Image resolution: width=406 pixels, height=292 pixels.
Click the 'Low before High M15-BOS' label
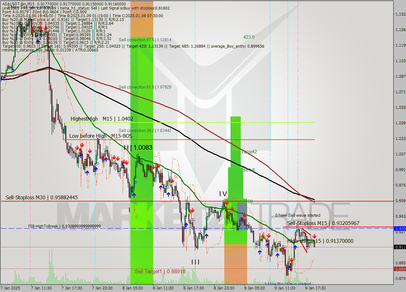tap(101, 136)
